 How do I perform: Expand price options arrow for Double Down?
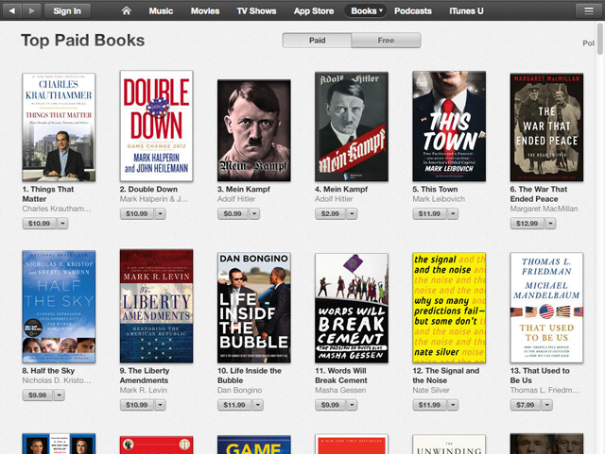click(160, 214)
